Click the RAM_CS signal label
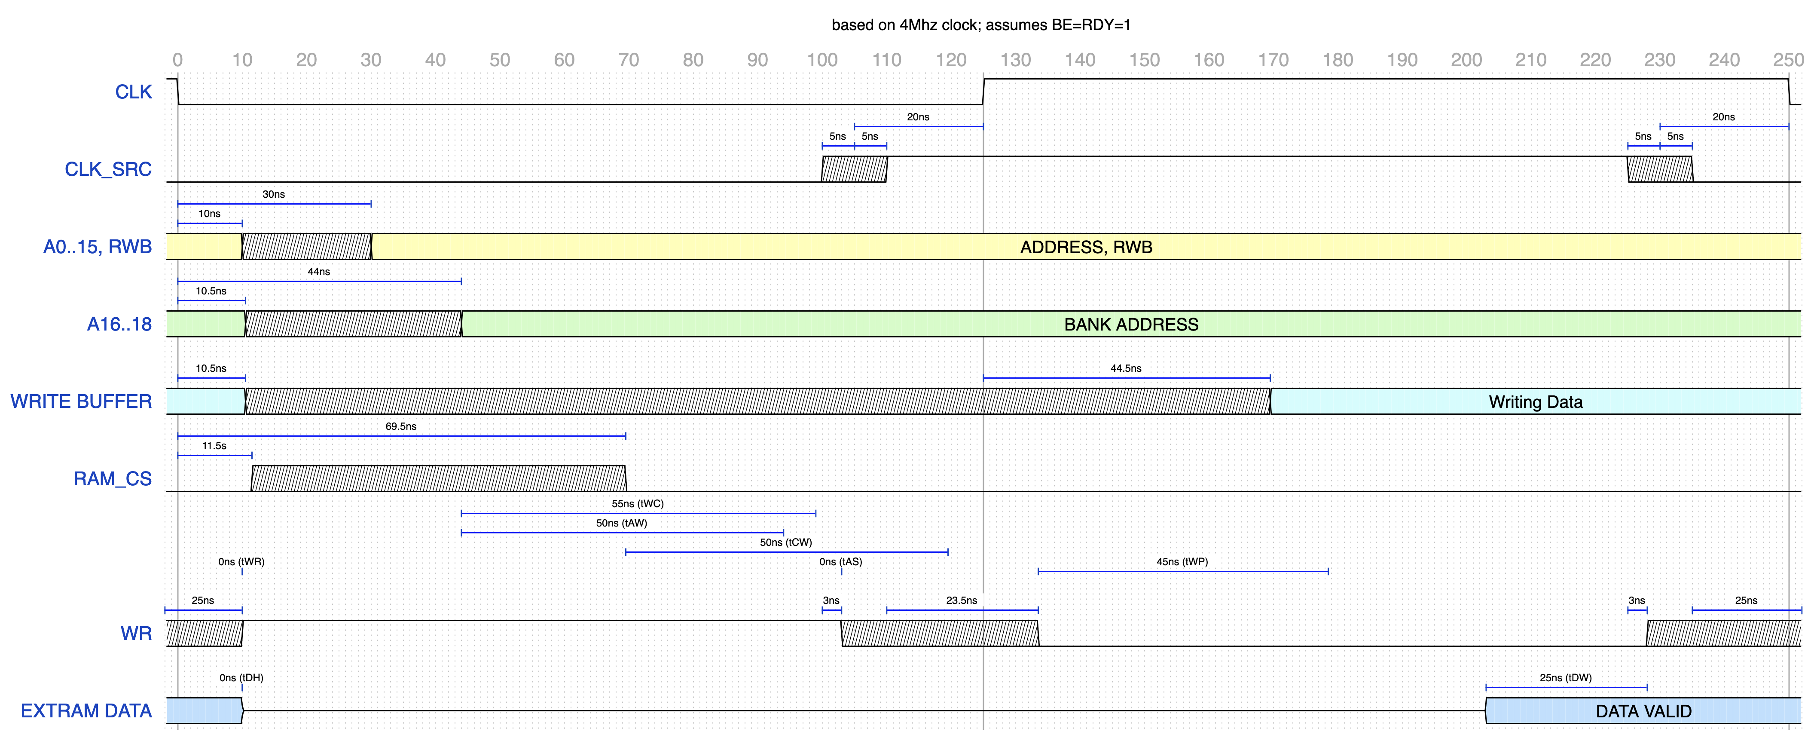This screenshot has height=741, width=1814. (112, 479)
